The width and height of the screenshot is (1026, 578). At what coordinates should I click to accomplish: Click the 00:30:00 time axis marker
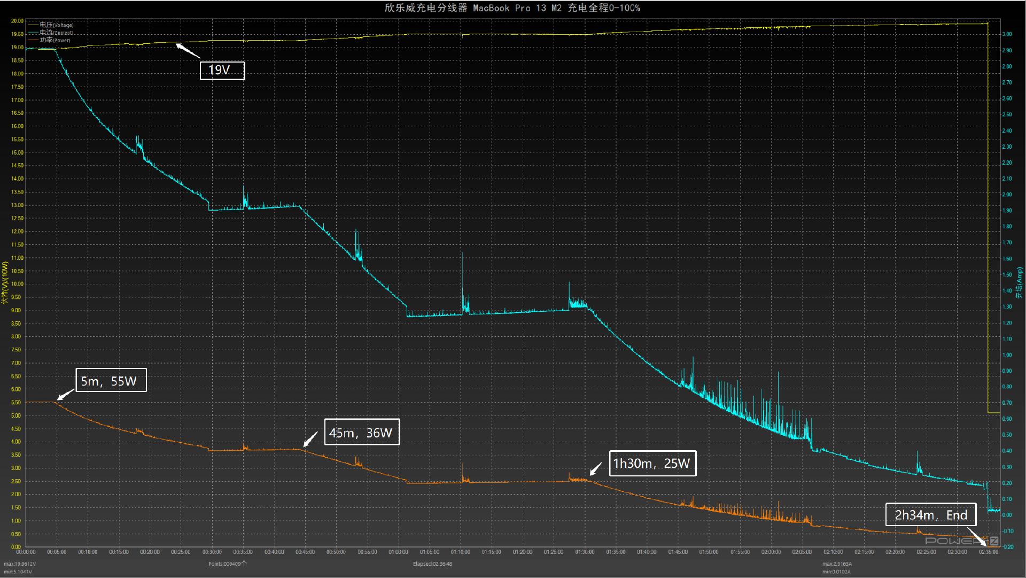(212, 552)
